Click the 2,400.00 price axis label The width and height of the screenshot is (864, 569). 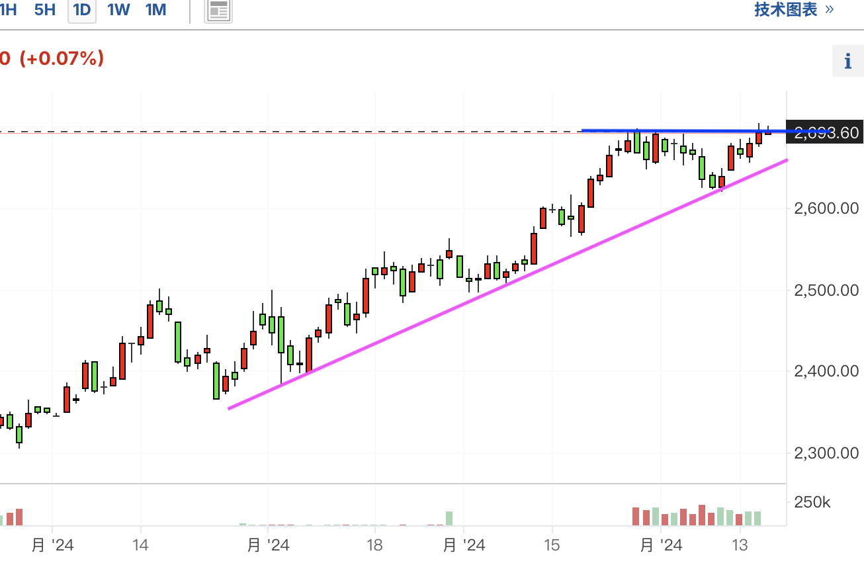tap(826, 371)
